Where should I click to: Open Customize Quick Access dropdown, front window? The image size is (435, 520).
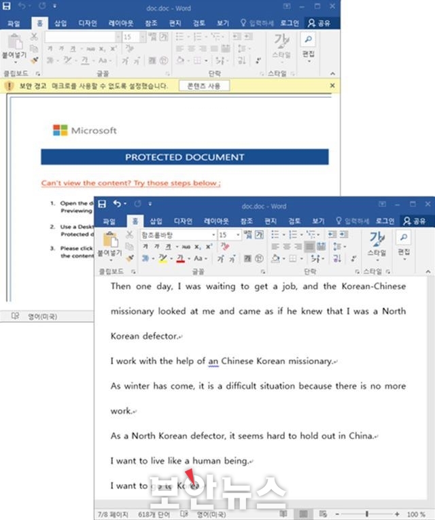[150, 204]
